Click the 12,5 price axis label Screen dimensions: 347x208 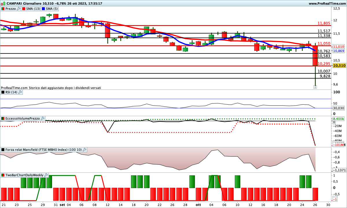tap(337, 9)
